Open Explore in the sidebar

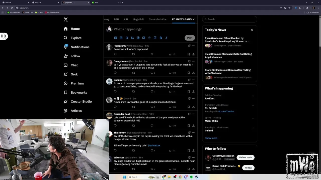[73, 38]
